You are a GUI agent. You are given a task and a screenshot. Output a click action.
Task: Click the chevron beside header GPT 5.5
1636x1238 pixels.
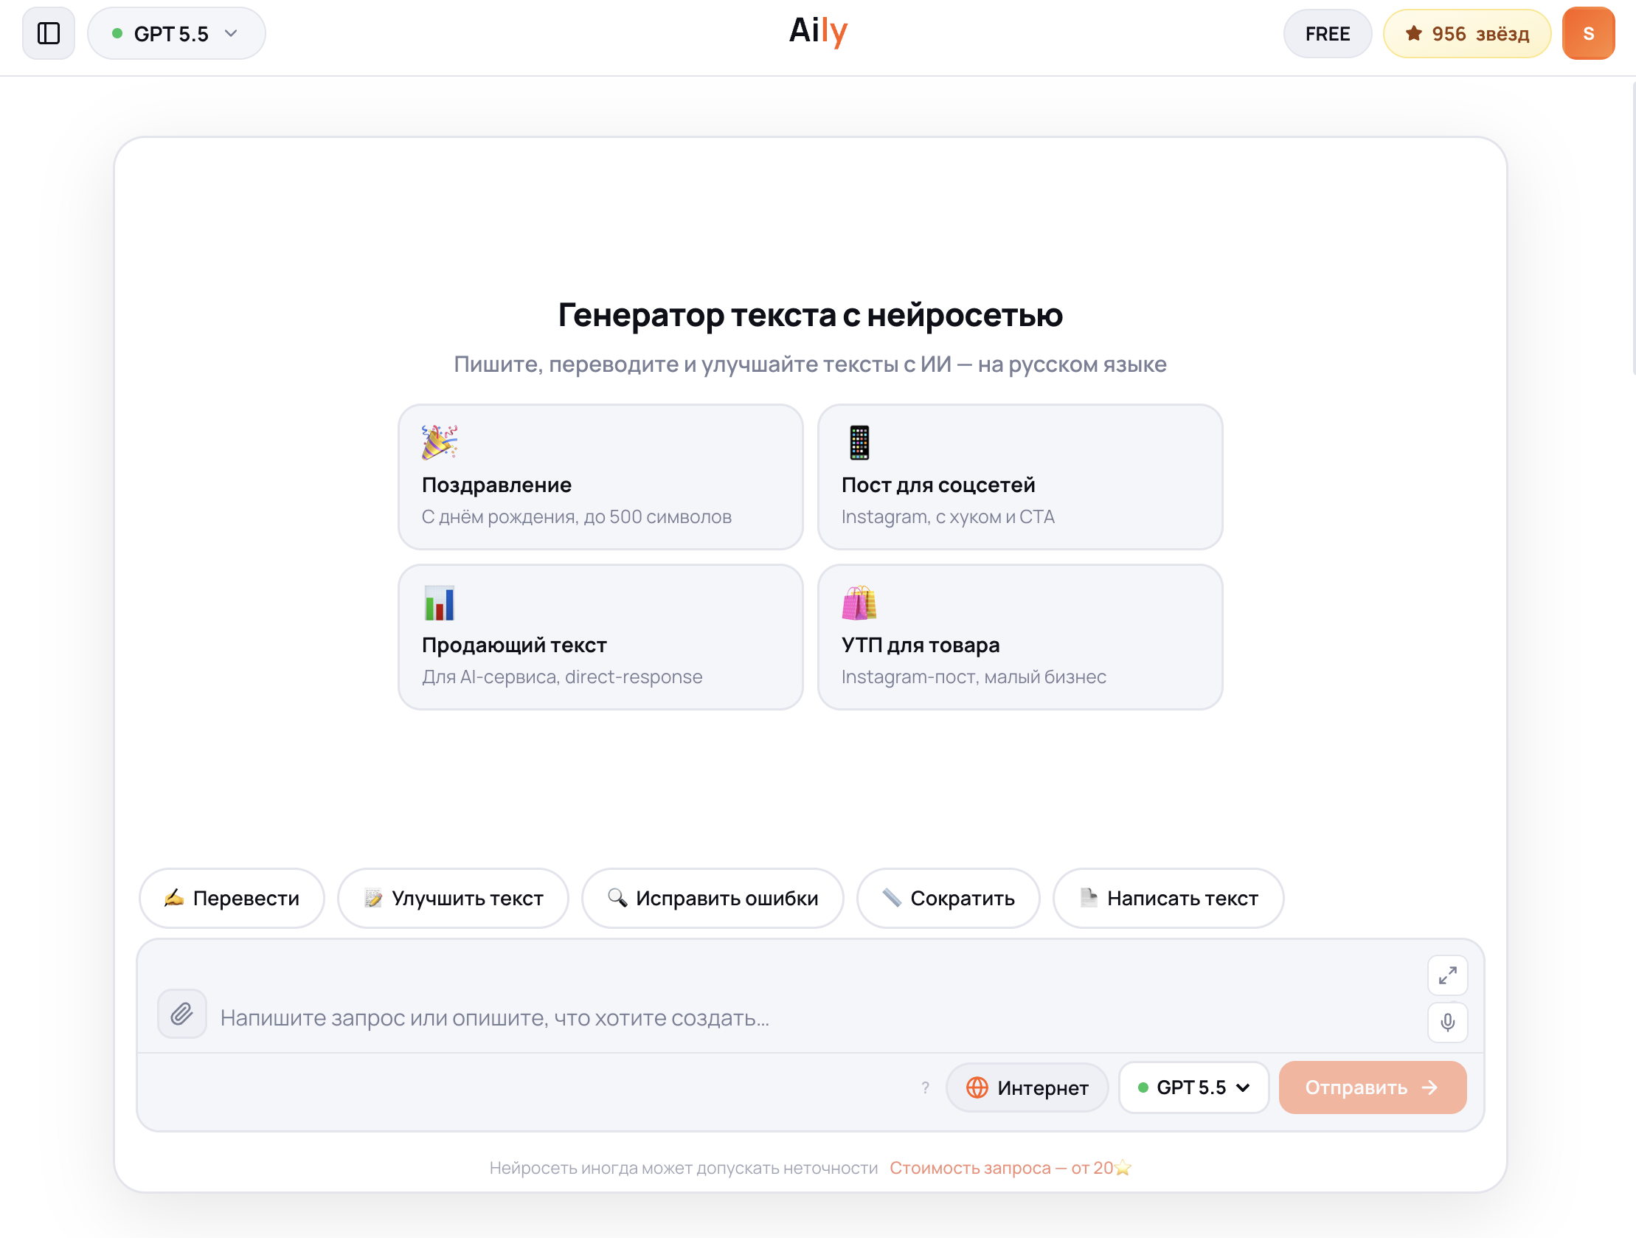pos(231,33)
